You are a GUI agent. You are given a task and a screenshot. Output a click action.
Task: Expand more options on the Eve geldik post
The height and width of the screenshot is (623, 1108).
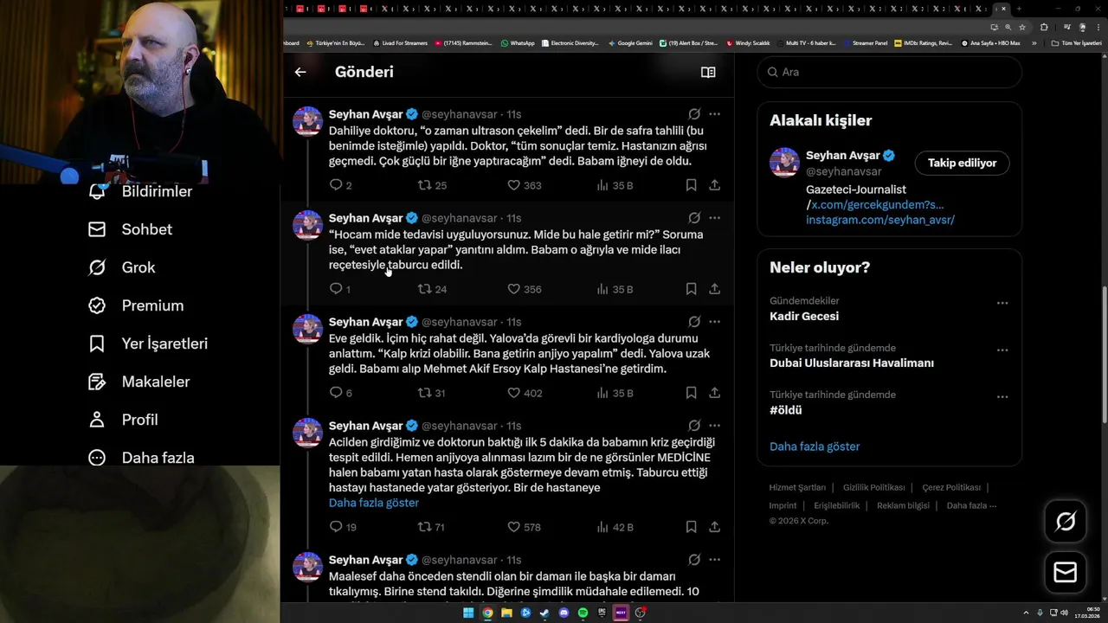714,322
